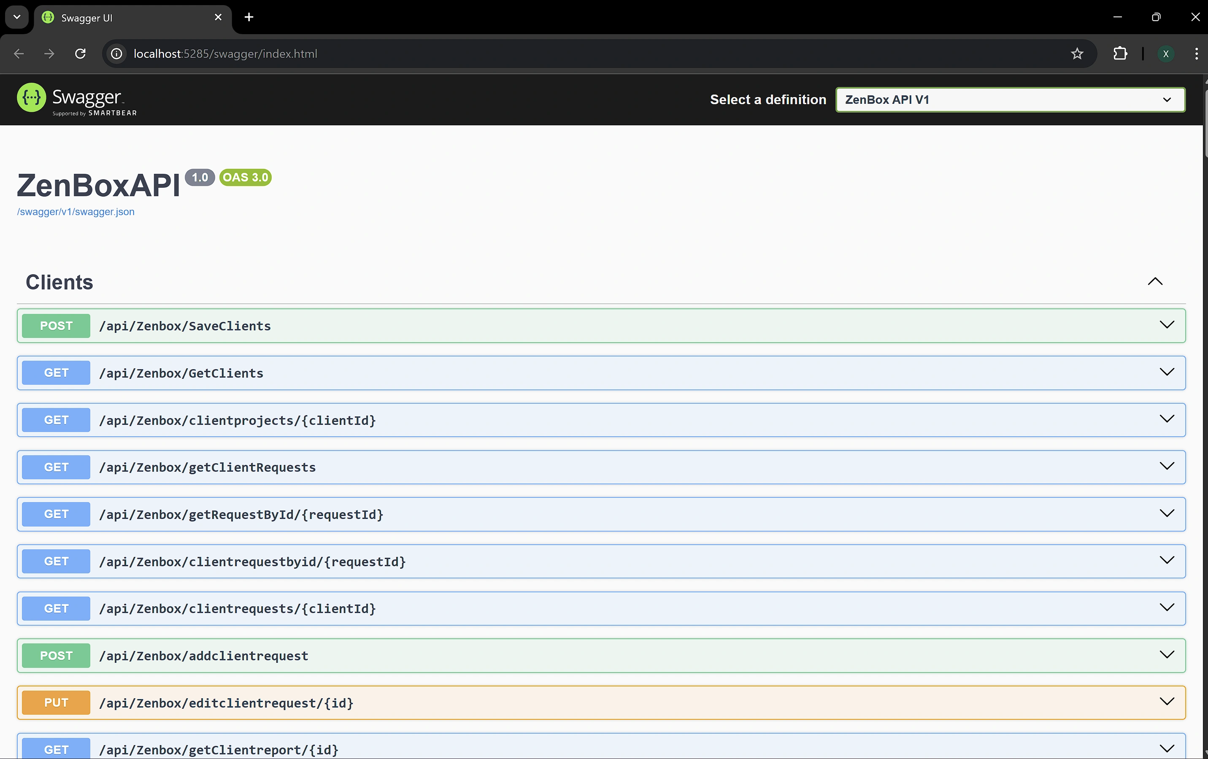Click path /api/Zenbox/clientrequests/{clientId}
The width and height of the screenshot is (1208, 759).
pyautogui.click(x=237, y=609)
